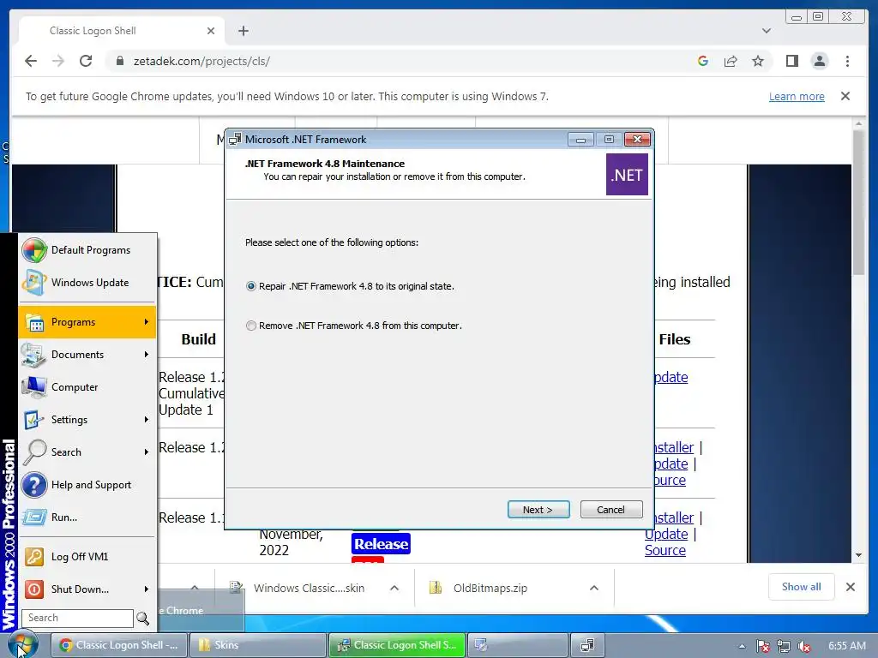This screenshot has width=878, height=658.
Task: Click the Google icon in address bar
Action: (x=703, y=61)
